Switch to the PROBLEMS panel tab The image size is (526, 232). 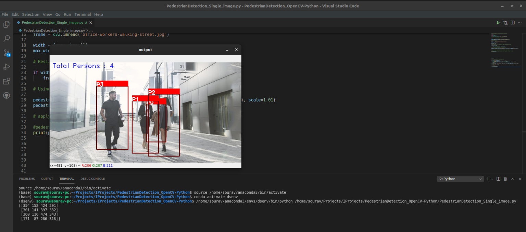[27, 179]
